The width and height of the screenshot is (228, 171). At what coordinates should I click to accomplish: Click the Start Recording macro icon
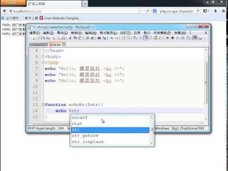tap(168, 38)
